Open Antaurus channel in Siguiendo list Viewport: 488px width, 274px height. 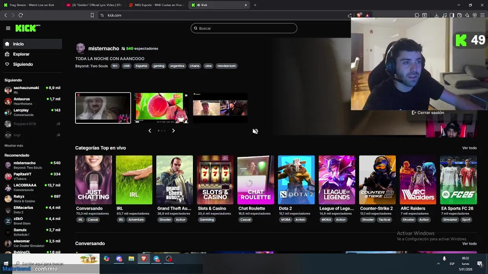point(32,101)
